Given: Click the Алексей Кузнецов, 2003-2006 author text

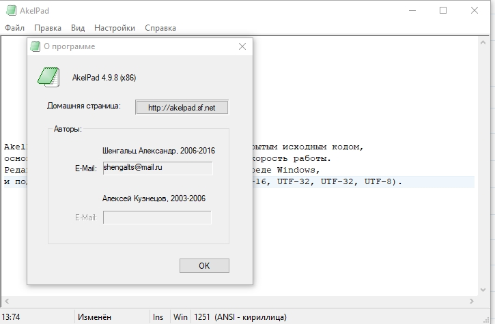Looking at the screenshot, I should point(154,198).
